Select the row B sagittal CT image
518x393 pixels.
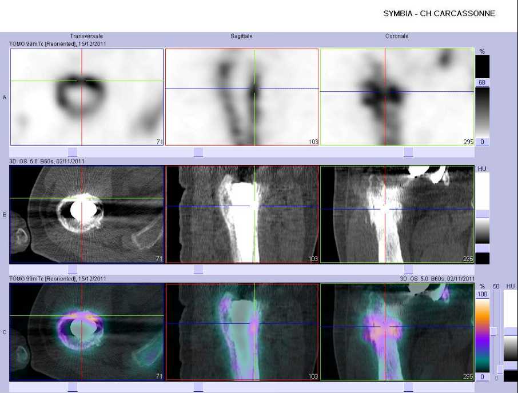242,214
